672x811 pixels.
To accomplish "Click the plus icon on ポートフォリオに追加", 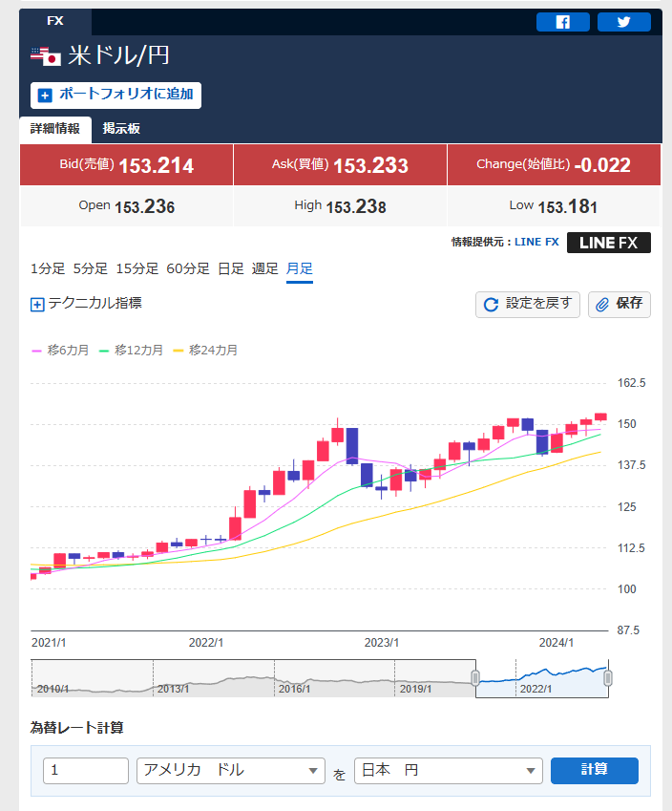I will click(45, 96).
